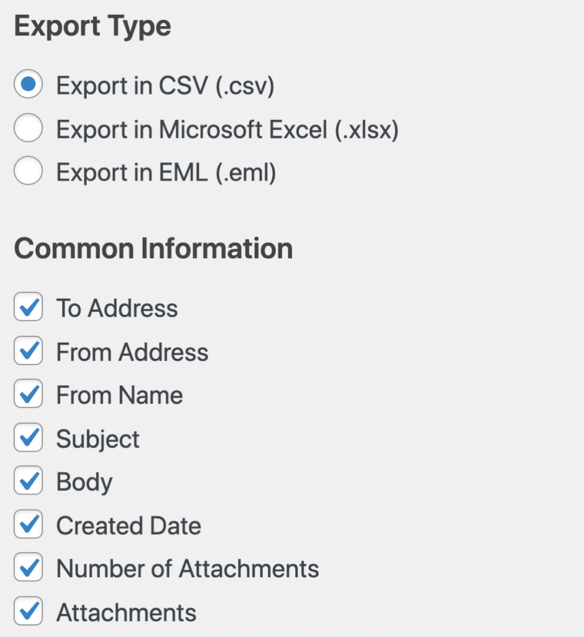Uncheck the To Address checkbox
Screen dimensions: 584x637
pos(28,307)
